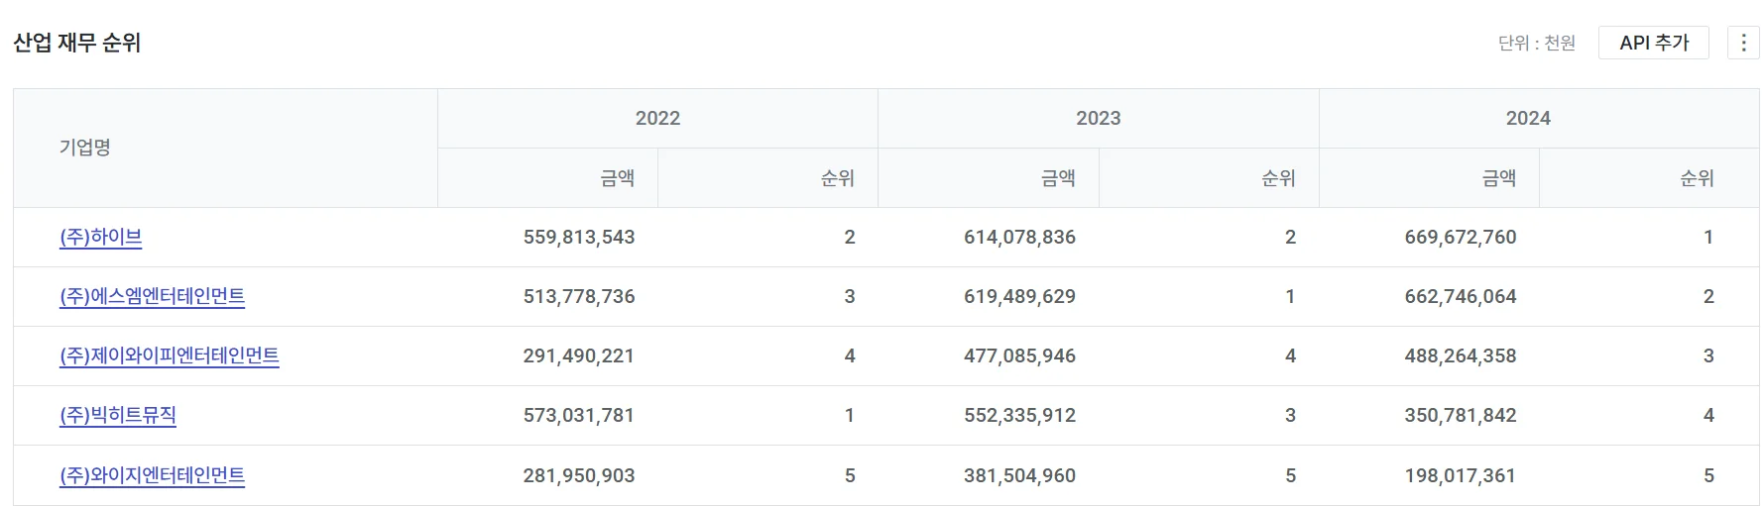
Task: Open the (주)제이와이피엔터테인먼트 company link
Action: click(169, 356)
